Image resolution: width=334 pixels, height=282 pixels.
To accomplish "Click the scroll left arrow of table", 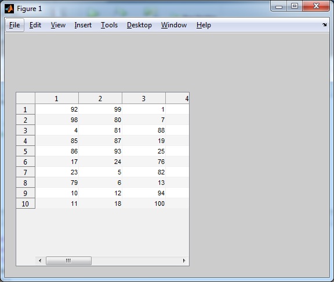I will click(40, 260).
